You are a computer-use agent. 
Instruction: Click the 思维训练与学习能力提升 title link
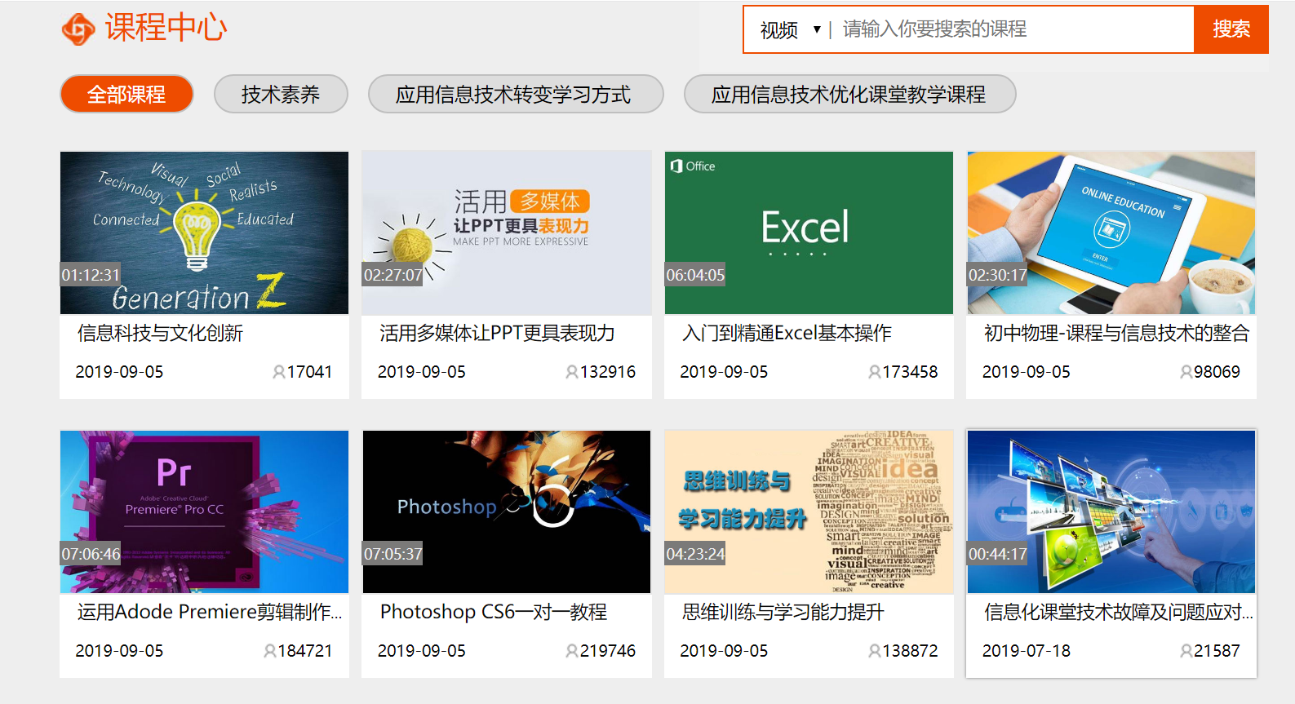tap(783, 612)
